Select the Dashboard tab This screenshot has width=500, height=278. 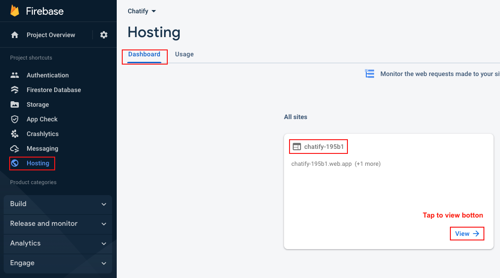click(x=144, y=54)
